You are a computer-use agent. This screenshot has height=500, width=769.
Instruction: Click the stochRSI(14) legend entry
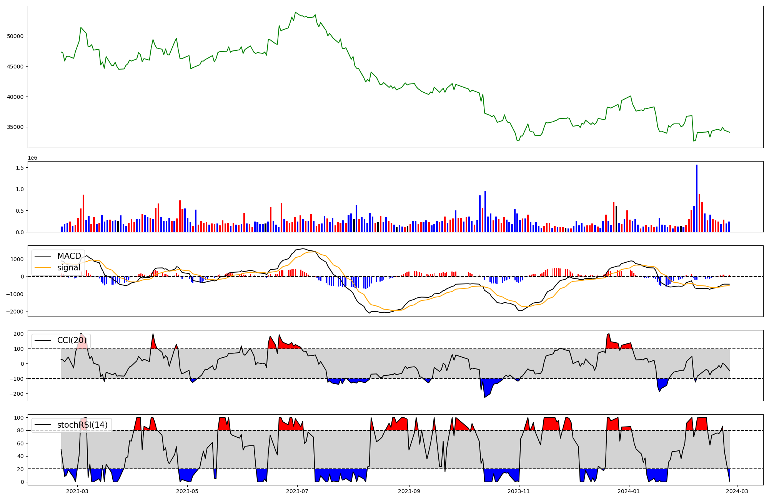click(x=82, y=425)
